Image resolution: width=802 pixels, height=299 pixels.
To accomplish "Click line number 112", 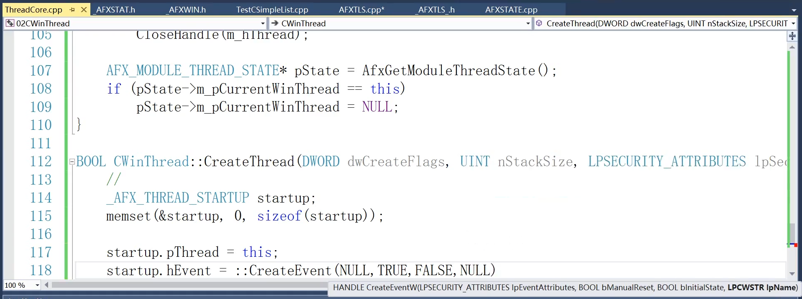I will point(41,162).
